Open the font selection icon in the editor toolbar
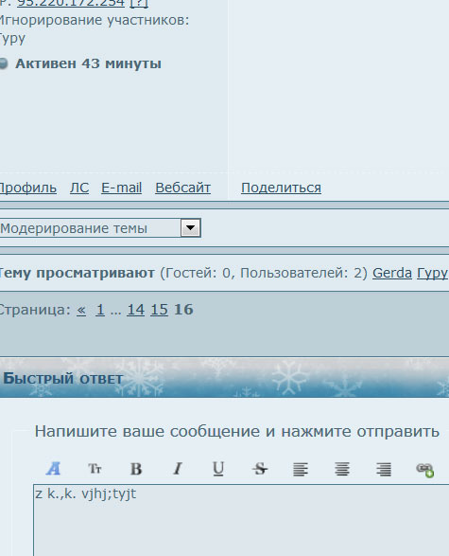 click(54, 469)
